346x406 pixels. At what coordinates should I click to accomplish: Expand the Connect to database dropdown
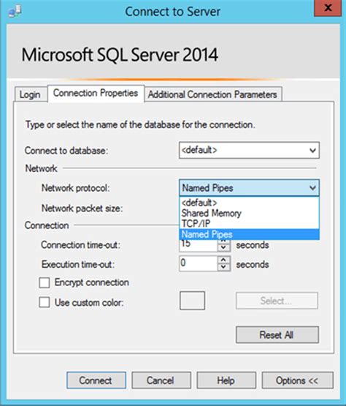[x=312, y=150]
